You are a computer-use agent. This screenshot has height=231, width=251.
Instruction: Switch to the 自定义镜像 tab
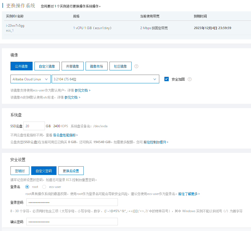point(47,66)
